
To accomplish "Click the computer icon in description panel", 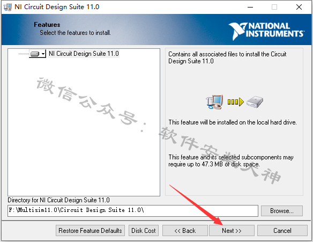I will point(214,102).
